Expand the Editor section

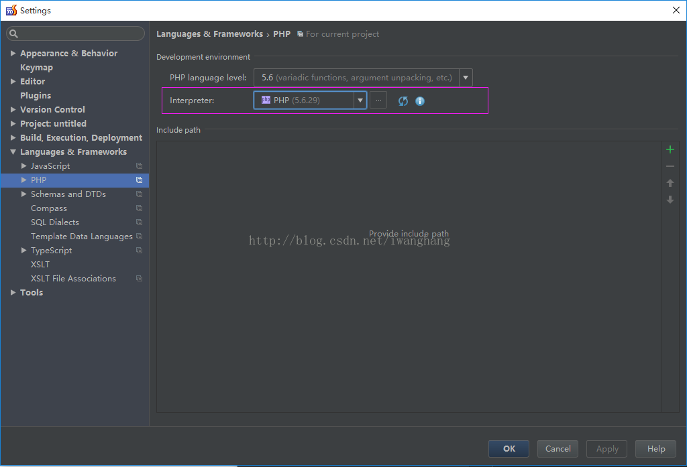coord(13,82)
